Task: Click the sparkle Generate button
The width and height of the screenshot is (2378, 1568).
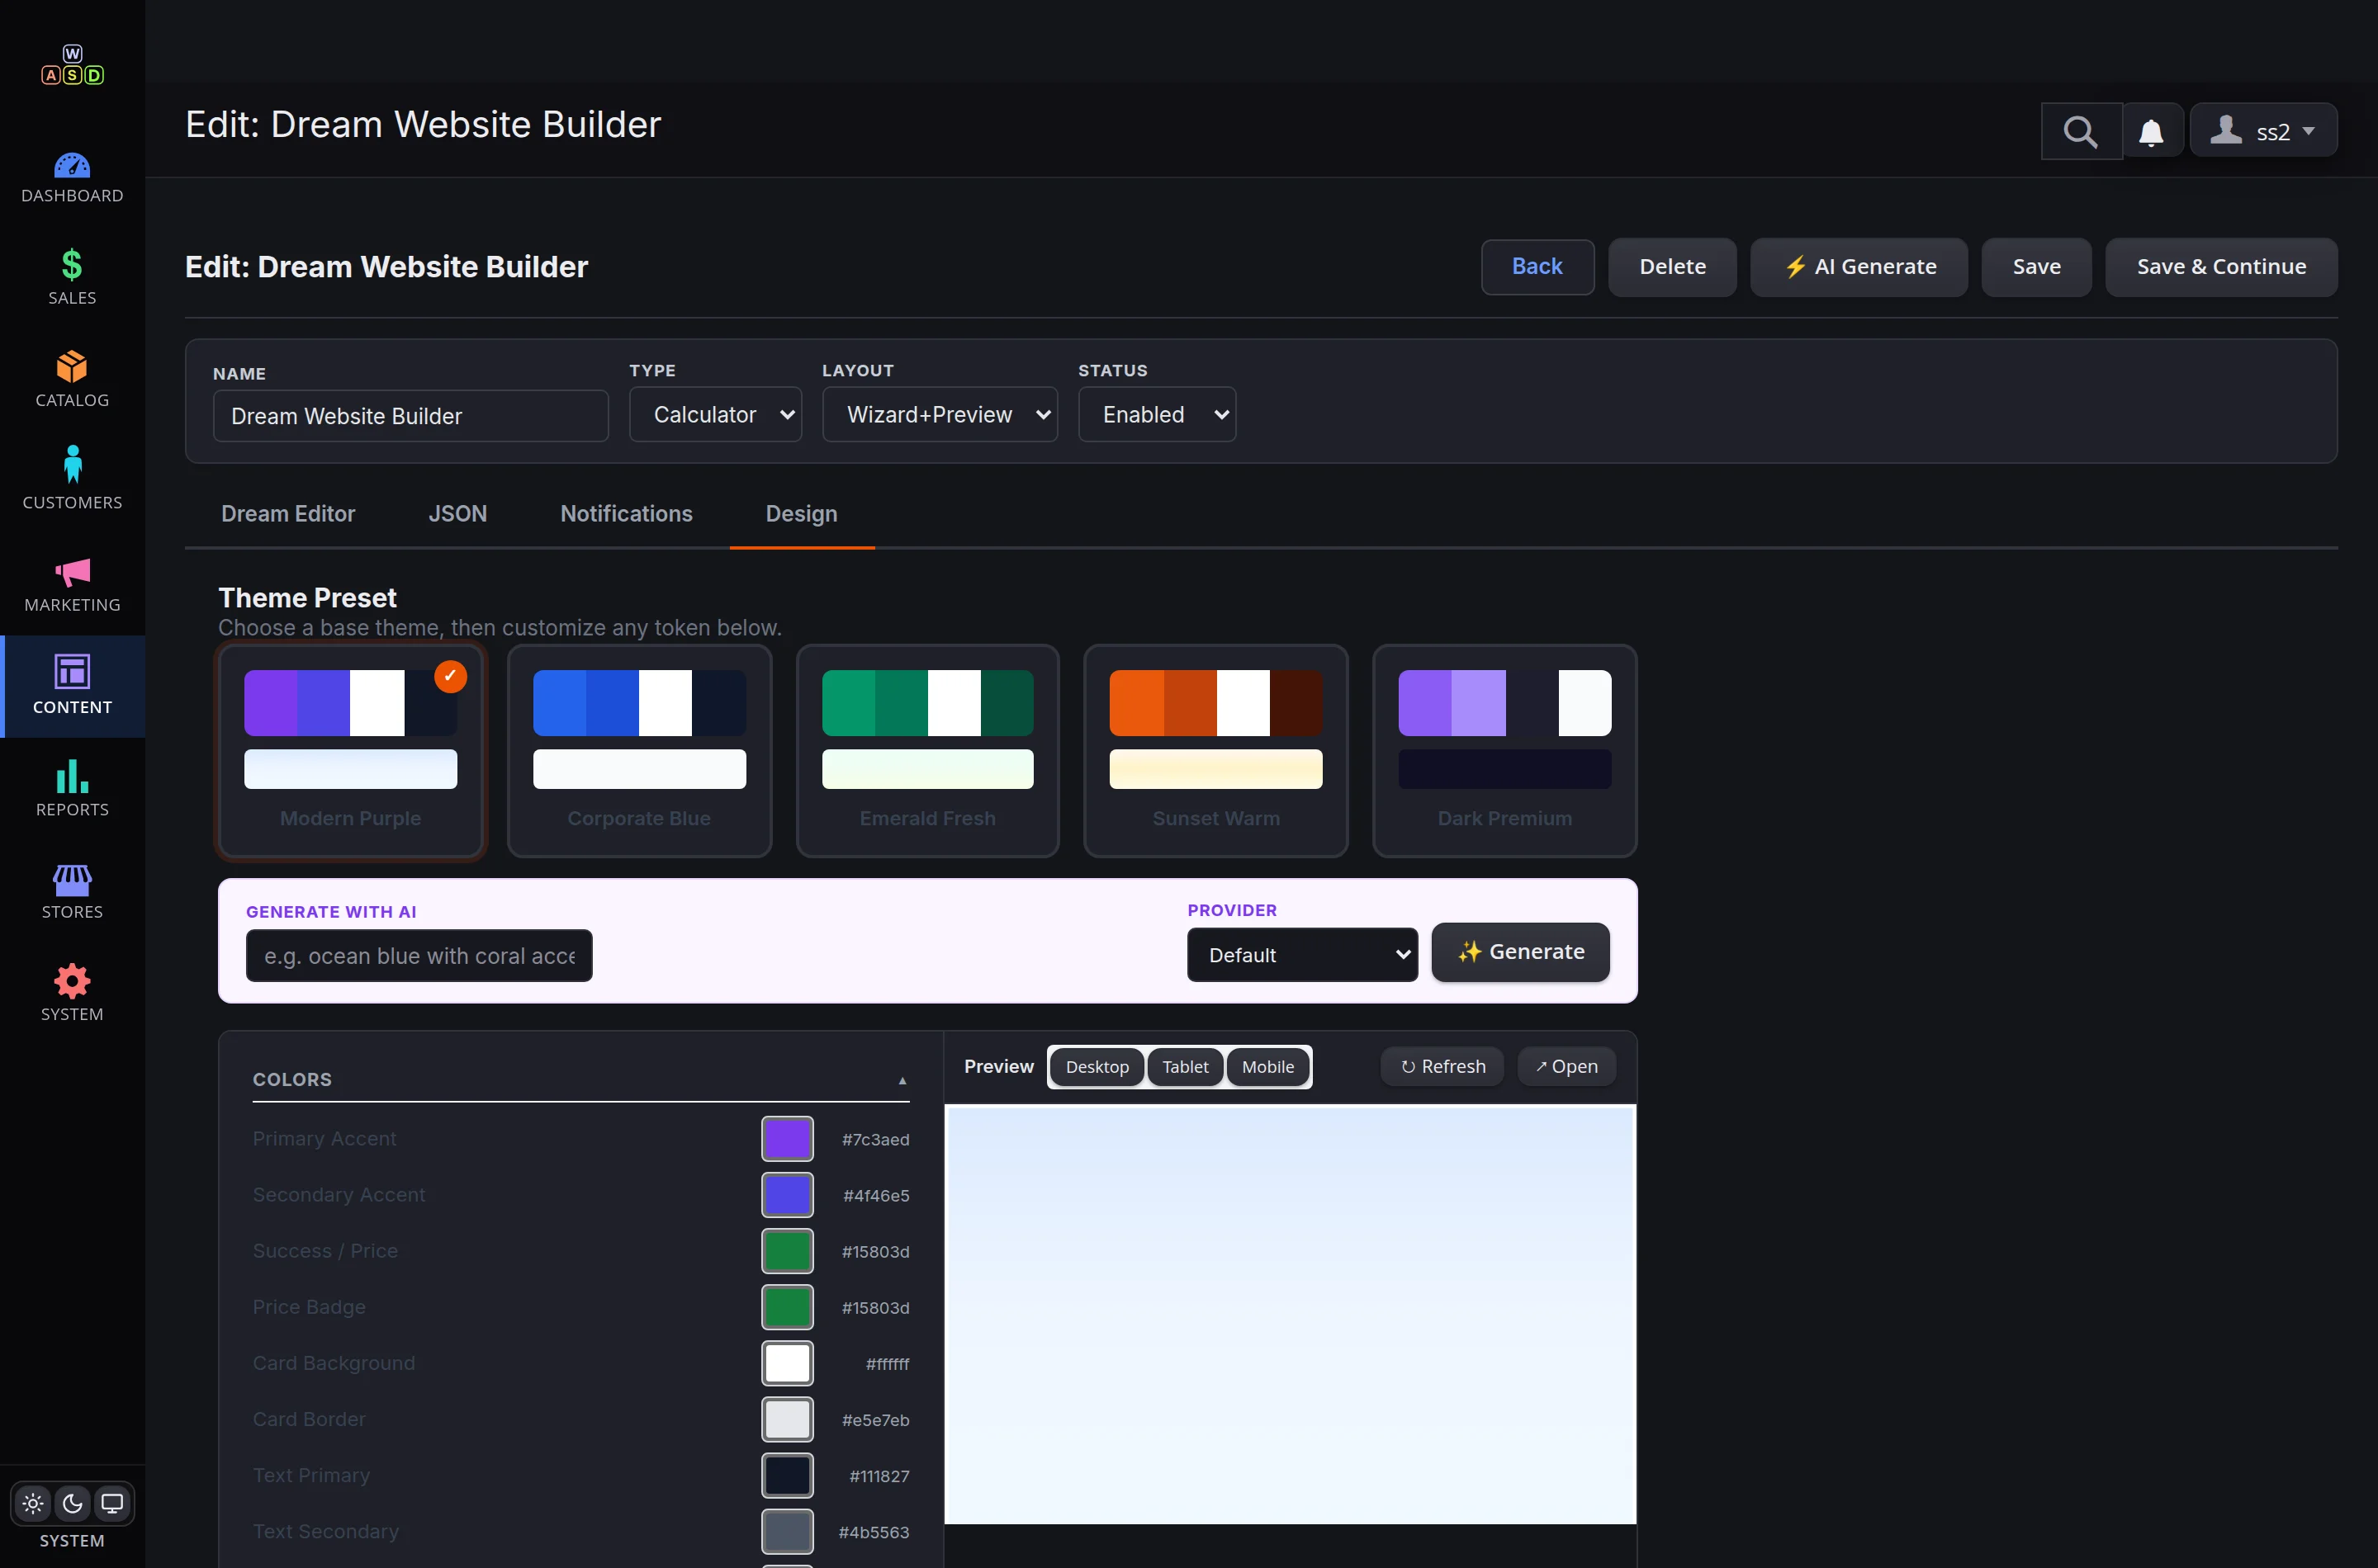Action: [x=1519, y=952]
